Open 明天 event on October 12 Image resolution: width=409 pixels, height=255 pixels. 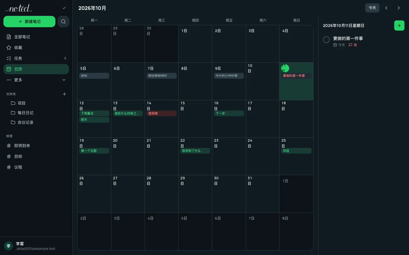(x=94, y=120)
